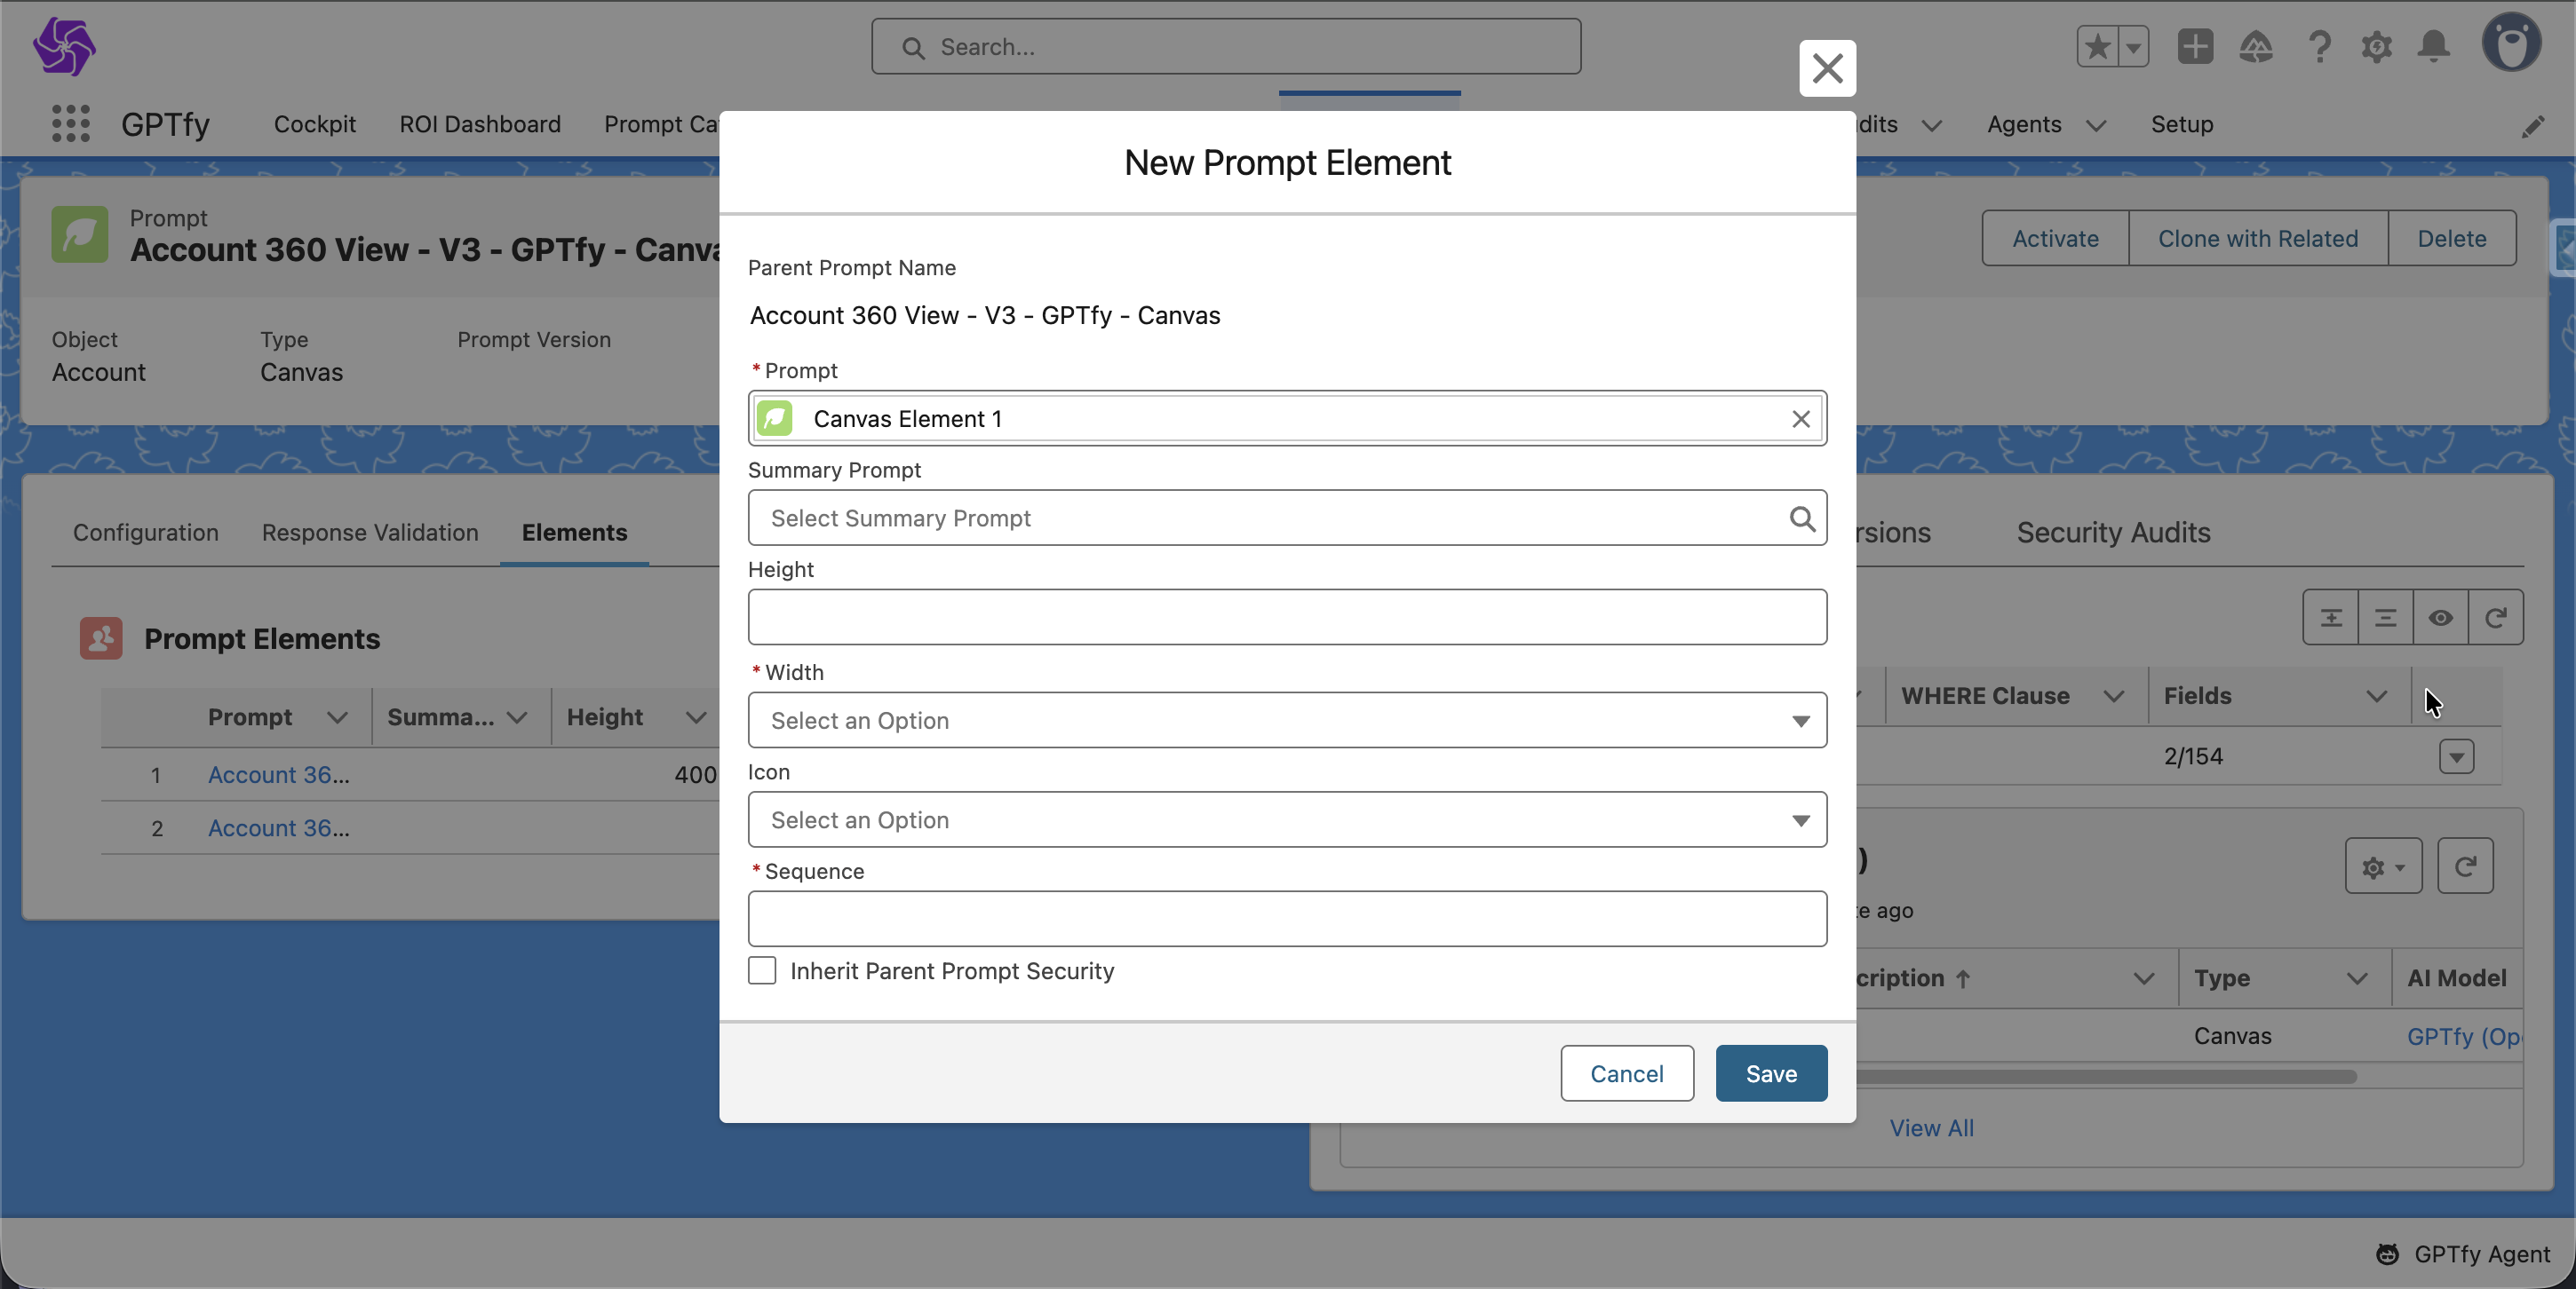Click the setup gear icon in header
Image resolution: width=2576 pixels, height=1289 pixels.
(2376, 47)
